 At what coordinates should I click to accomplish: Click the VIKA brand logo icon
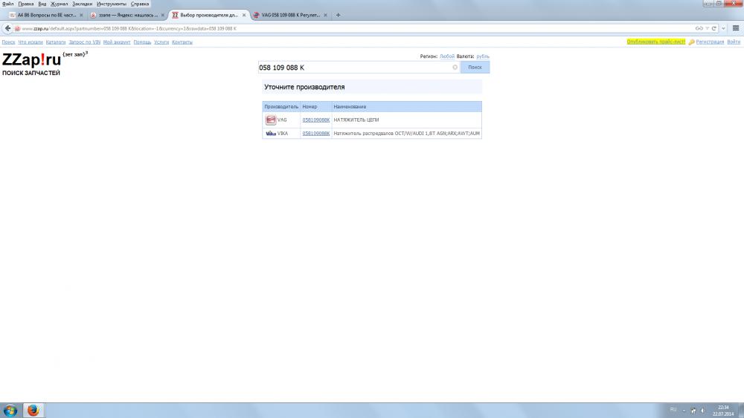pyautogui.click(x=271, y=134)
